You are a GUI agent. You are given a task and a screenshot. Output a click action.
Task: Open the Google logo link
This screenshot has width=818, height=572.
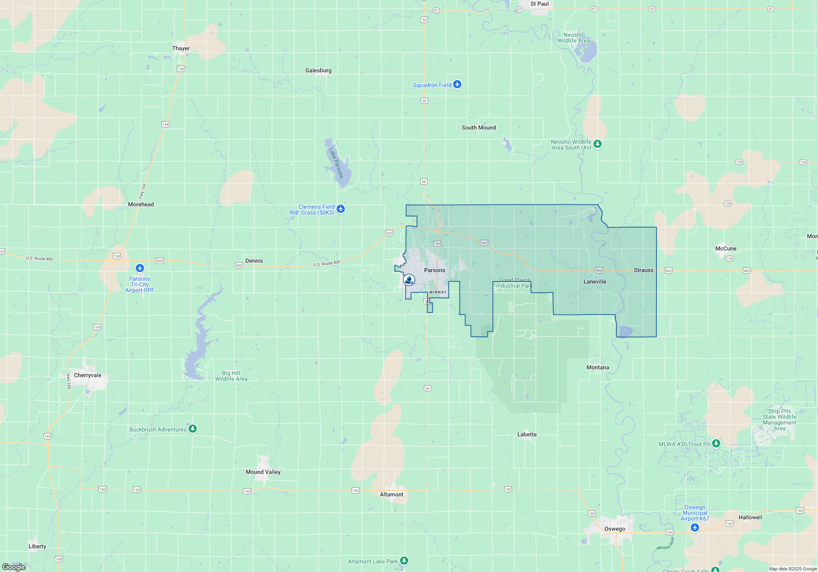(14, 567)
